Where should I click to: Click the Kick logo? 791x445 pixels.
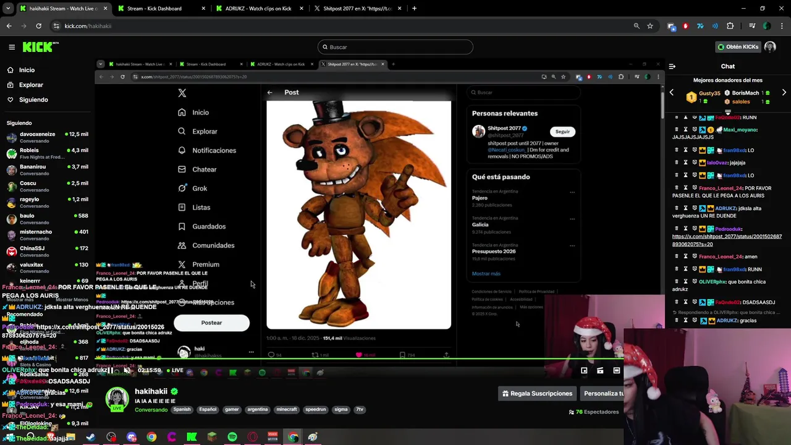(41, 47)
